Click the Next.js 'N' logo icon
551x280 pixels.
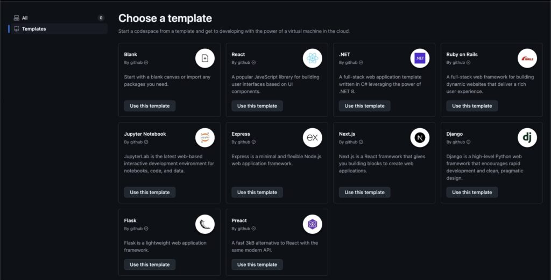420,138
